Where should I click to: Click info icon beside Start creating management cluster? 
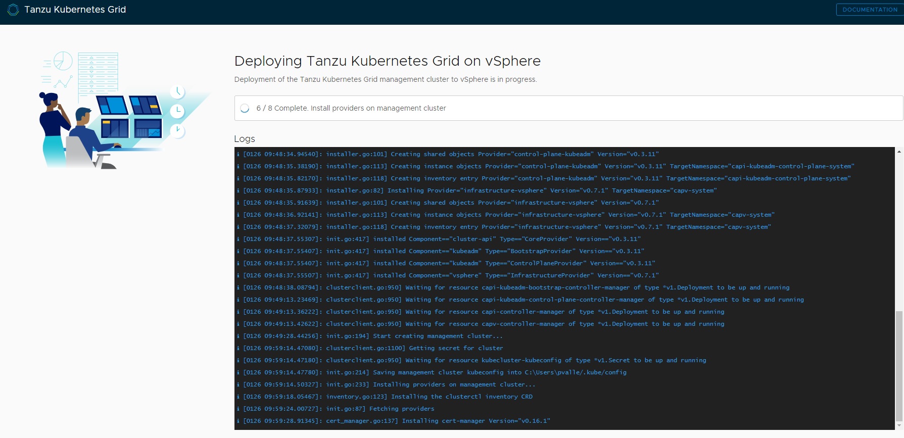[x=238, y=336]
